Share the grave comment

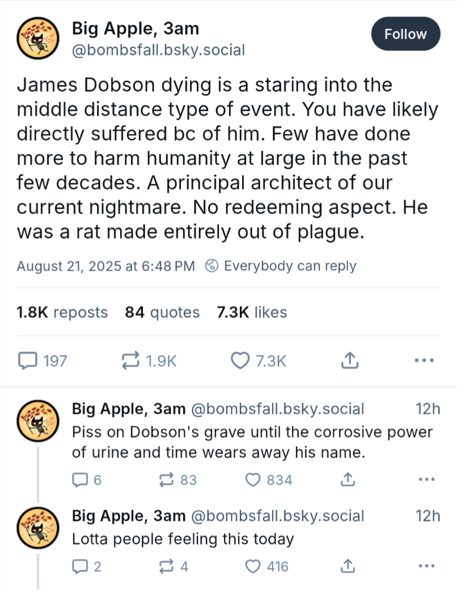point(346,480)
